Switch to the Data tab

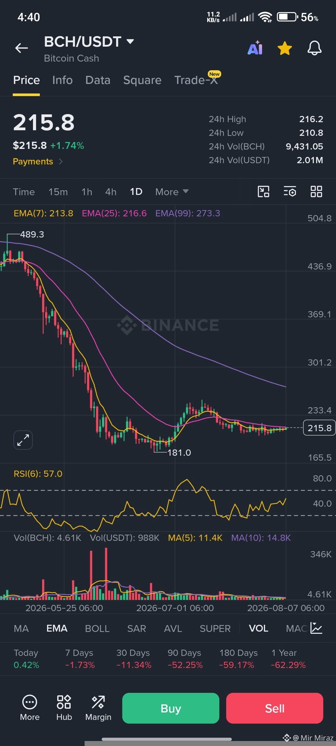98,80
